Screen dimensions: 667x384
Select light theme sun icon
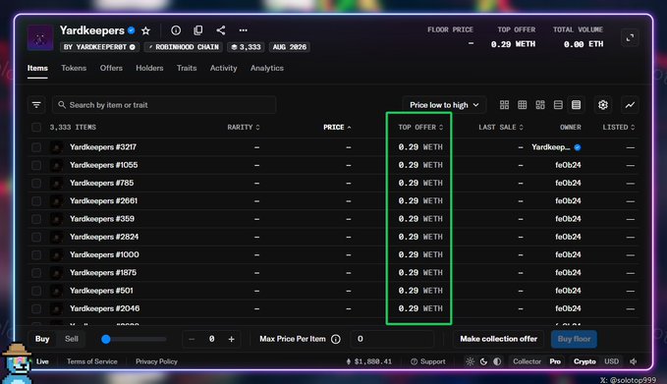pyautogui.click(x=471, y=361)
